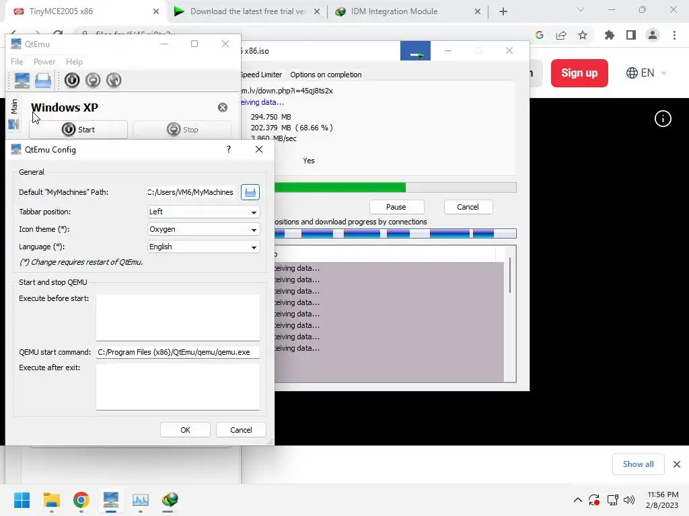This screenshot has height=516, width=689.
Task: Cancel the IDM download
Action: point(468,207)
